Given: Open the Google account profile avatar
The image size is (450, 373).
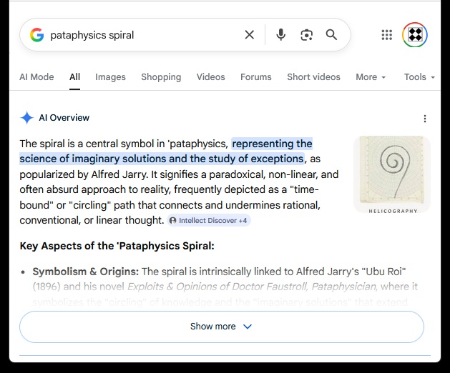Looking at the screenshot, I should (415, 35).
